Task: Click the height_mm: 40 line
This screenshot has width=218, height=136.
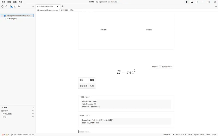Action: [89, 104]
